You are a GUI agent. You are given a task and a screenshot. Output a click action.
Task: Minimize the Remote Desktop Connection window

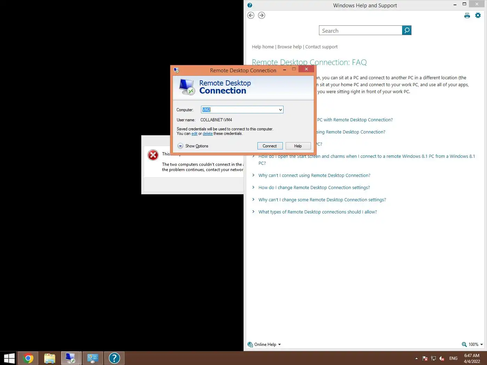[285, 70]
